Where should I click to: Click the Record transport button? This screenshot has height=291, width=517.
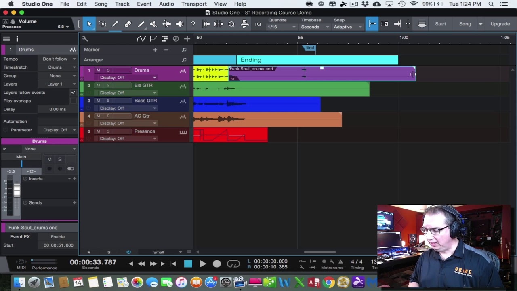[x=217, y=264]
